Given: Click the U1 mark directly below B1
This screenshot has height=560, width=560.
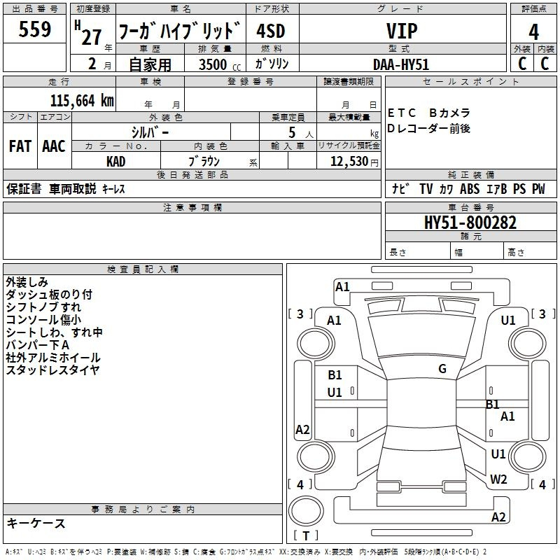Looking at the screenshot, I should click(335, 393).
